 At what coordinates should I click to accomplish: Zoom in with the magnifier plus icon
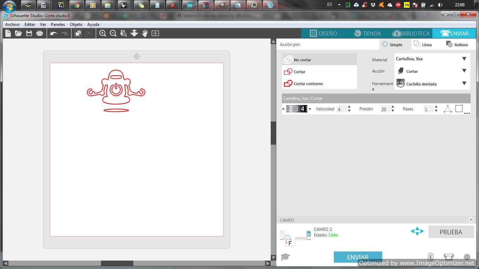point(102,33)
